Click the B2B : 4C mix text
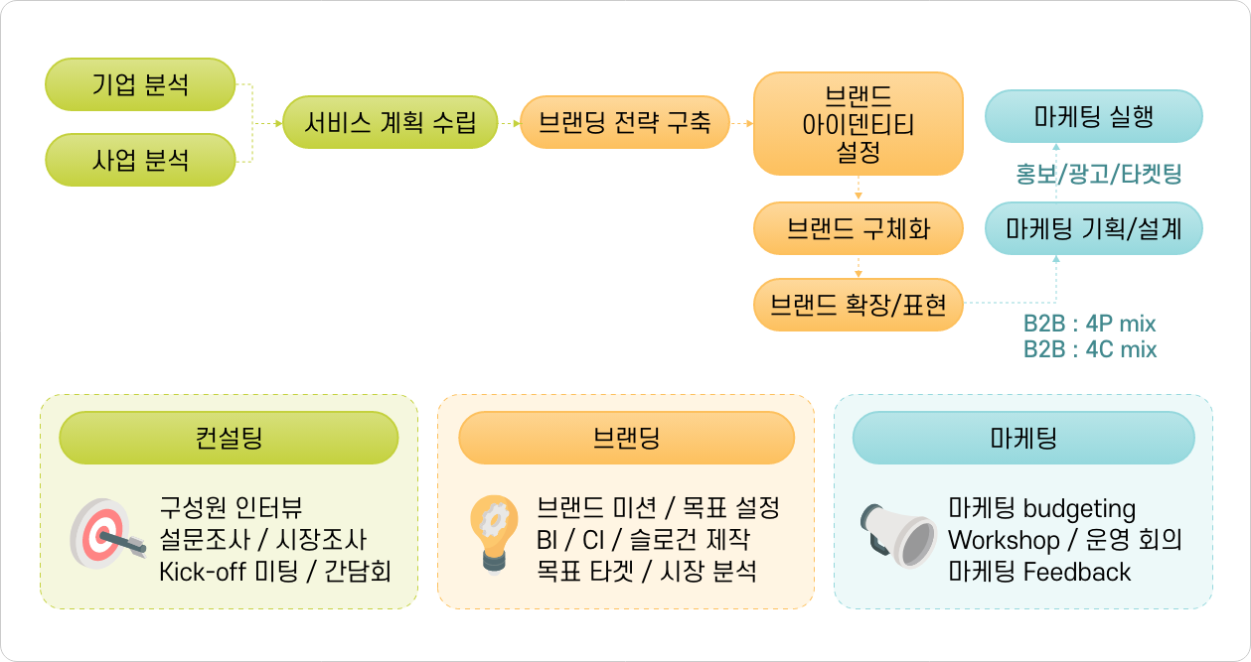The image size is (1251, 662). point(1090,348)
